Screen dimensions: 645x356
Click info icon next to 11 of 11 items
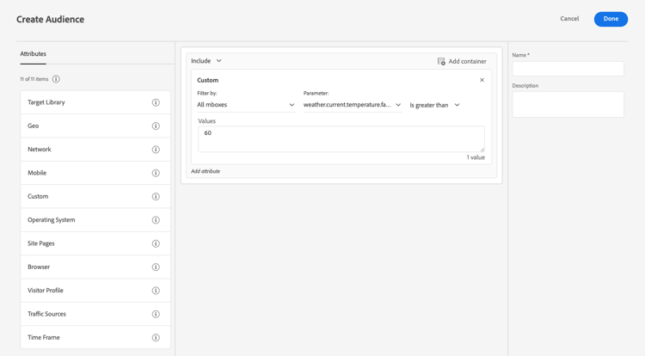[56, 79]
